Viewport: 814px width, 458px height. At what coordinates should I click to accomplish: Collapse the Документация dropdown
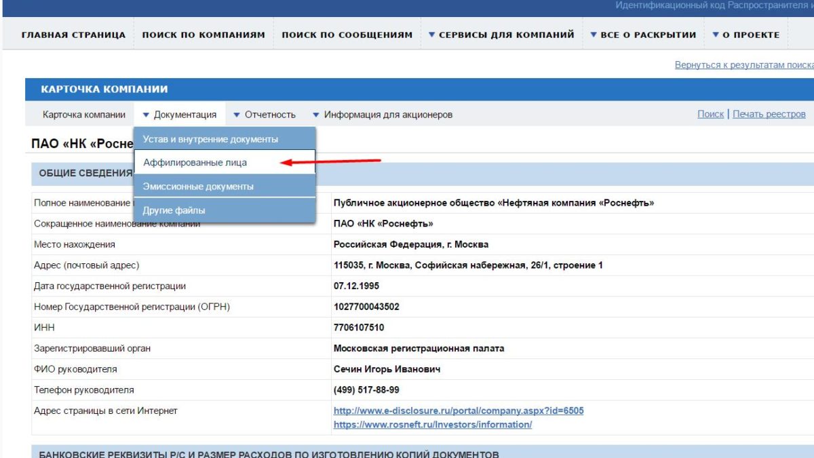pos(180,115)
